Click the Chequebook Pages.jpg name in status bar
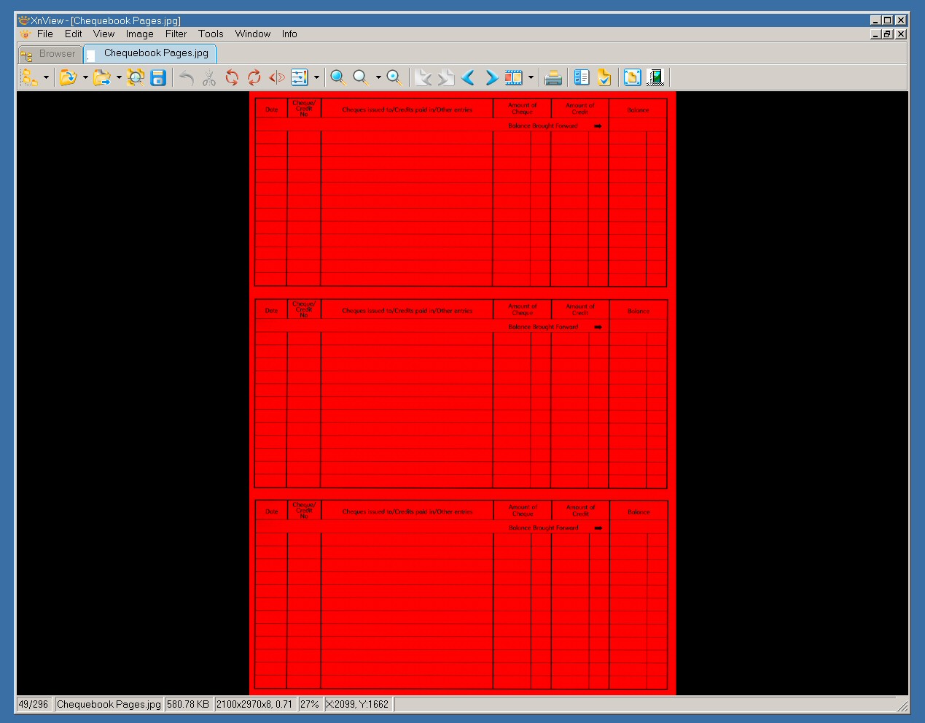The width and height of the screenshot is (925, 723). 109,705
